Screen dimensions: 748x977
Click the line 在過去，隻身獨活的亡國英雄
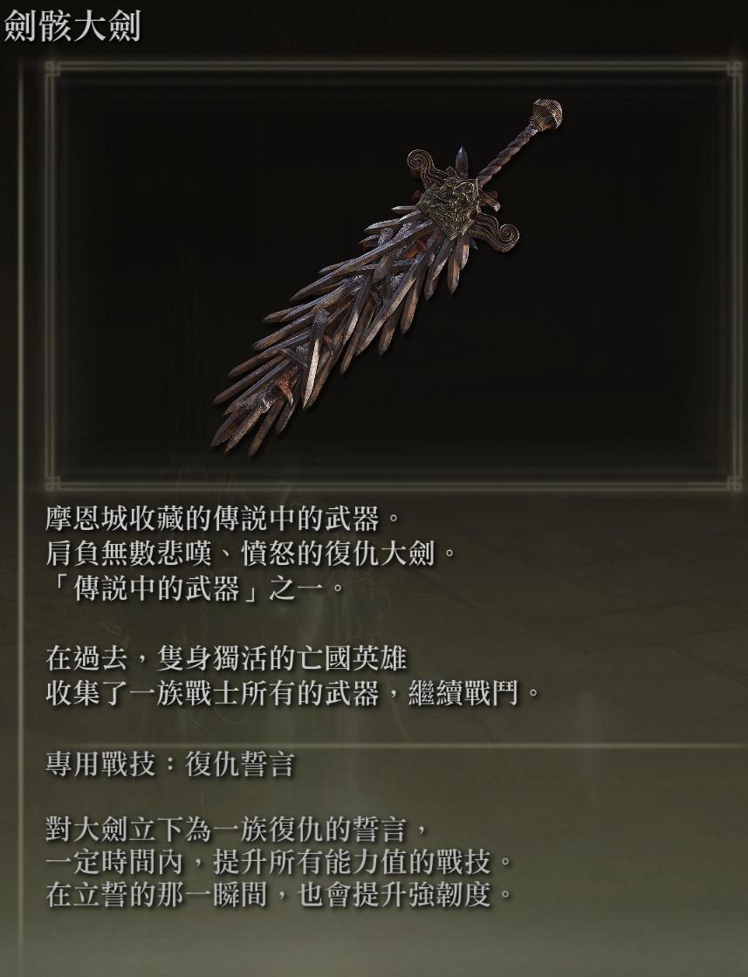227,658
